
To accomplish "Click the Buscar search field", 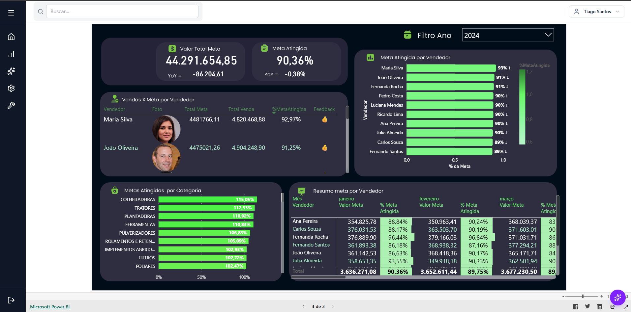I will point(122,12).
